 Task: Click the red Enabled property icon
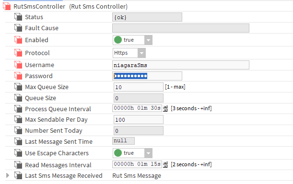point(18,40)
